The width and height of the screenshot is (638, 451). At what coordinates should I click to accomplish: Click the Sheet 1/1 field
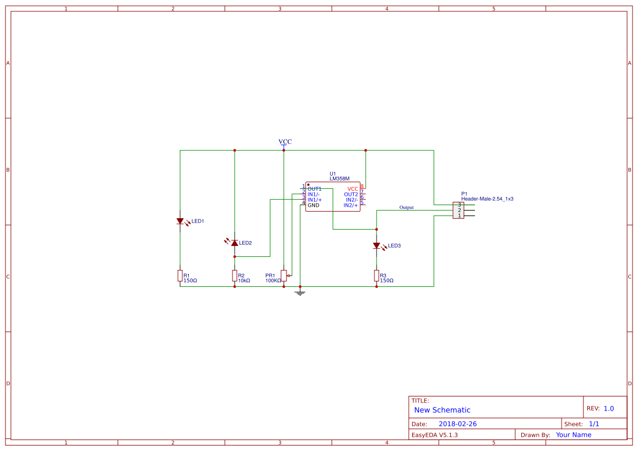click(x=594, y=423)
